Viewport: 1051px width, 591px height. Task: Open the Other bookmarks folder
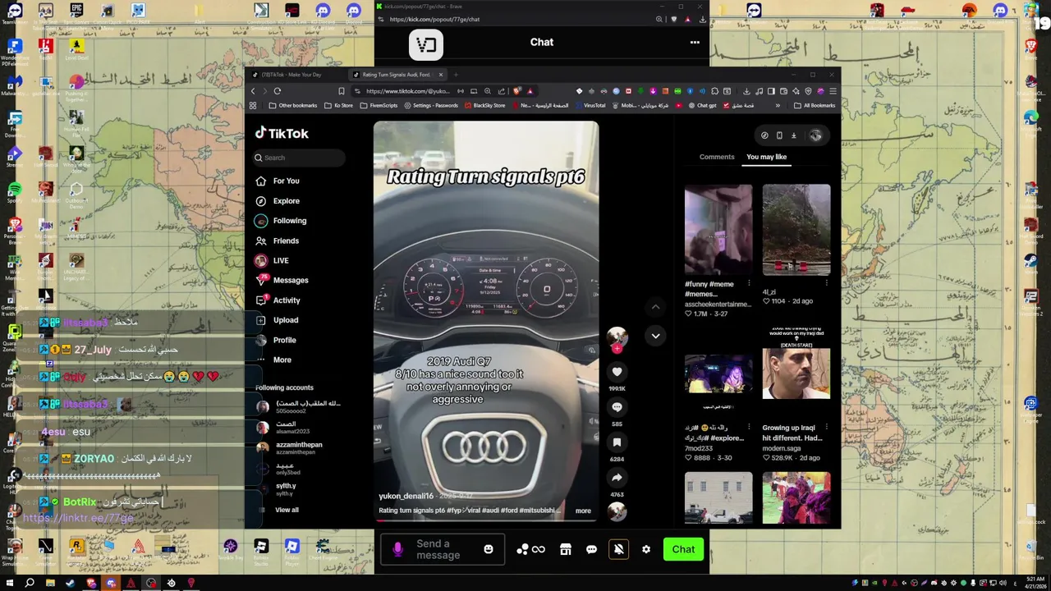291,105
